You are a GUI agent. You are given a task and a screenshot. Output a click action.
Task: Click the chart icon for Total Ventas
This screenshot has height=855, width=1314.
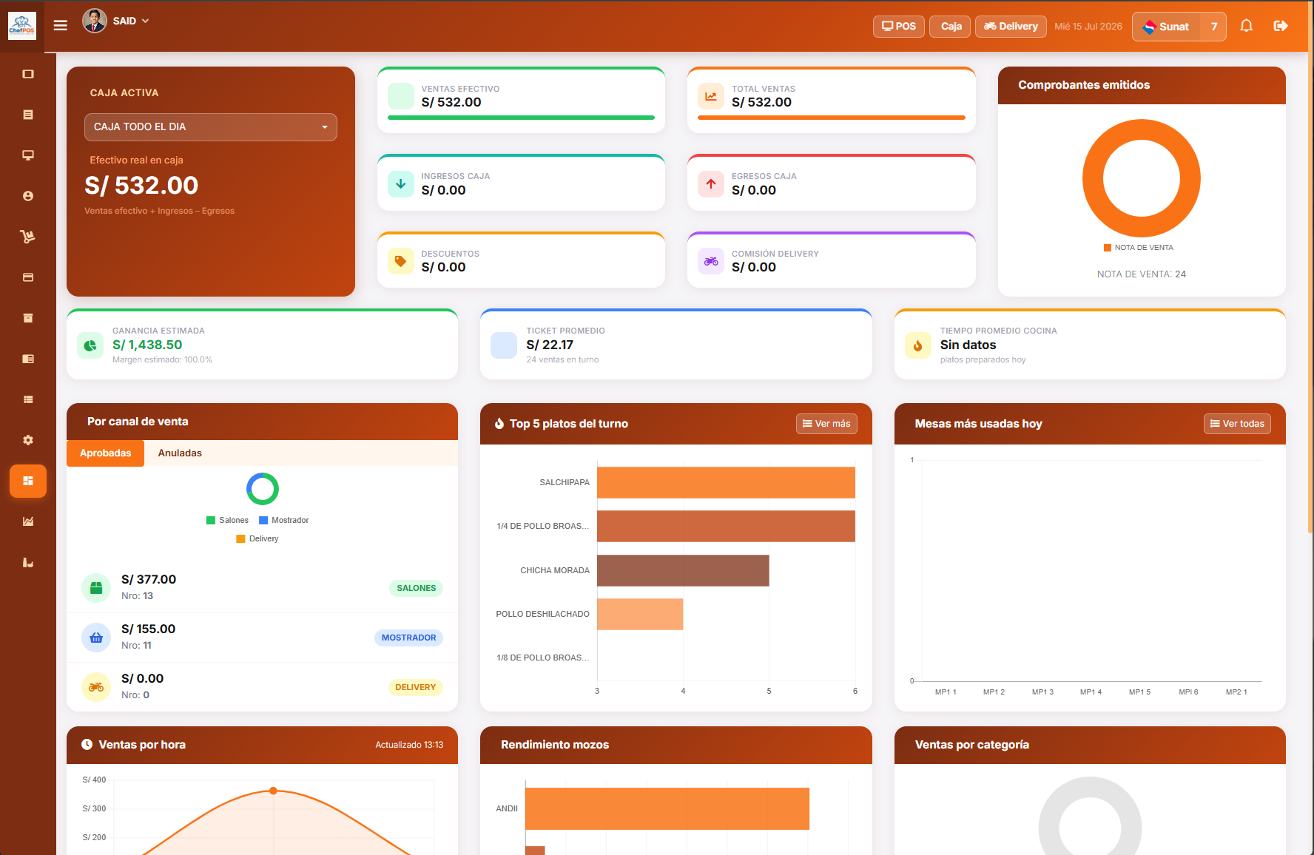[711, 96]
